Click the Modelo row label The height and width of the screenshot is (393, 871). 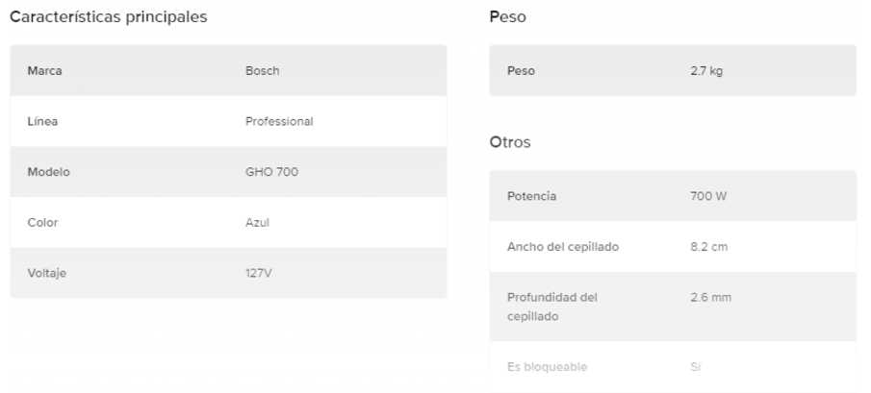pyautogui.click(x=48, y=172)
